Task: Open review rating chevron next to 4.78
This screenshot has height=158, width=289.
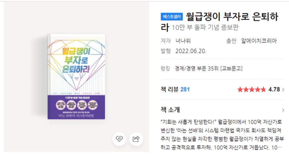Action: coord(283,90)
